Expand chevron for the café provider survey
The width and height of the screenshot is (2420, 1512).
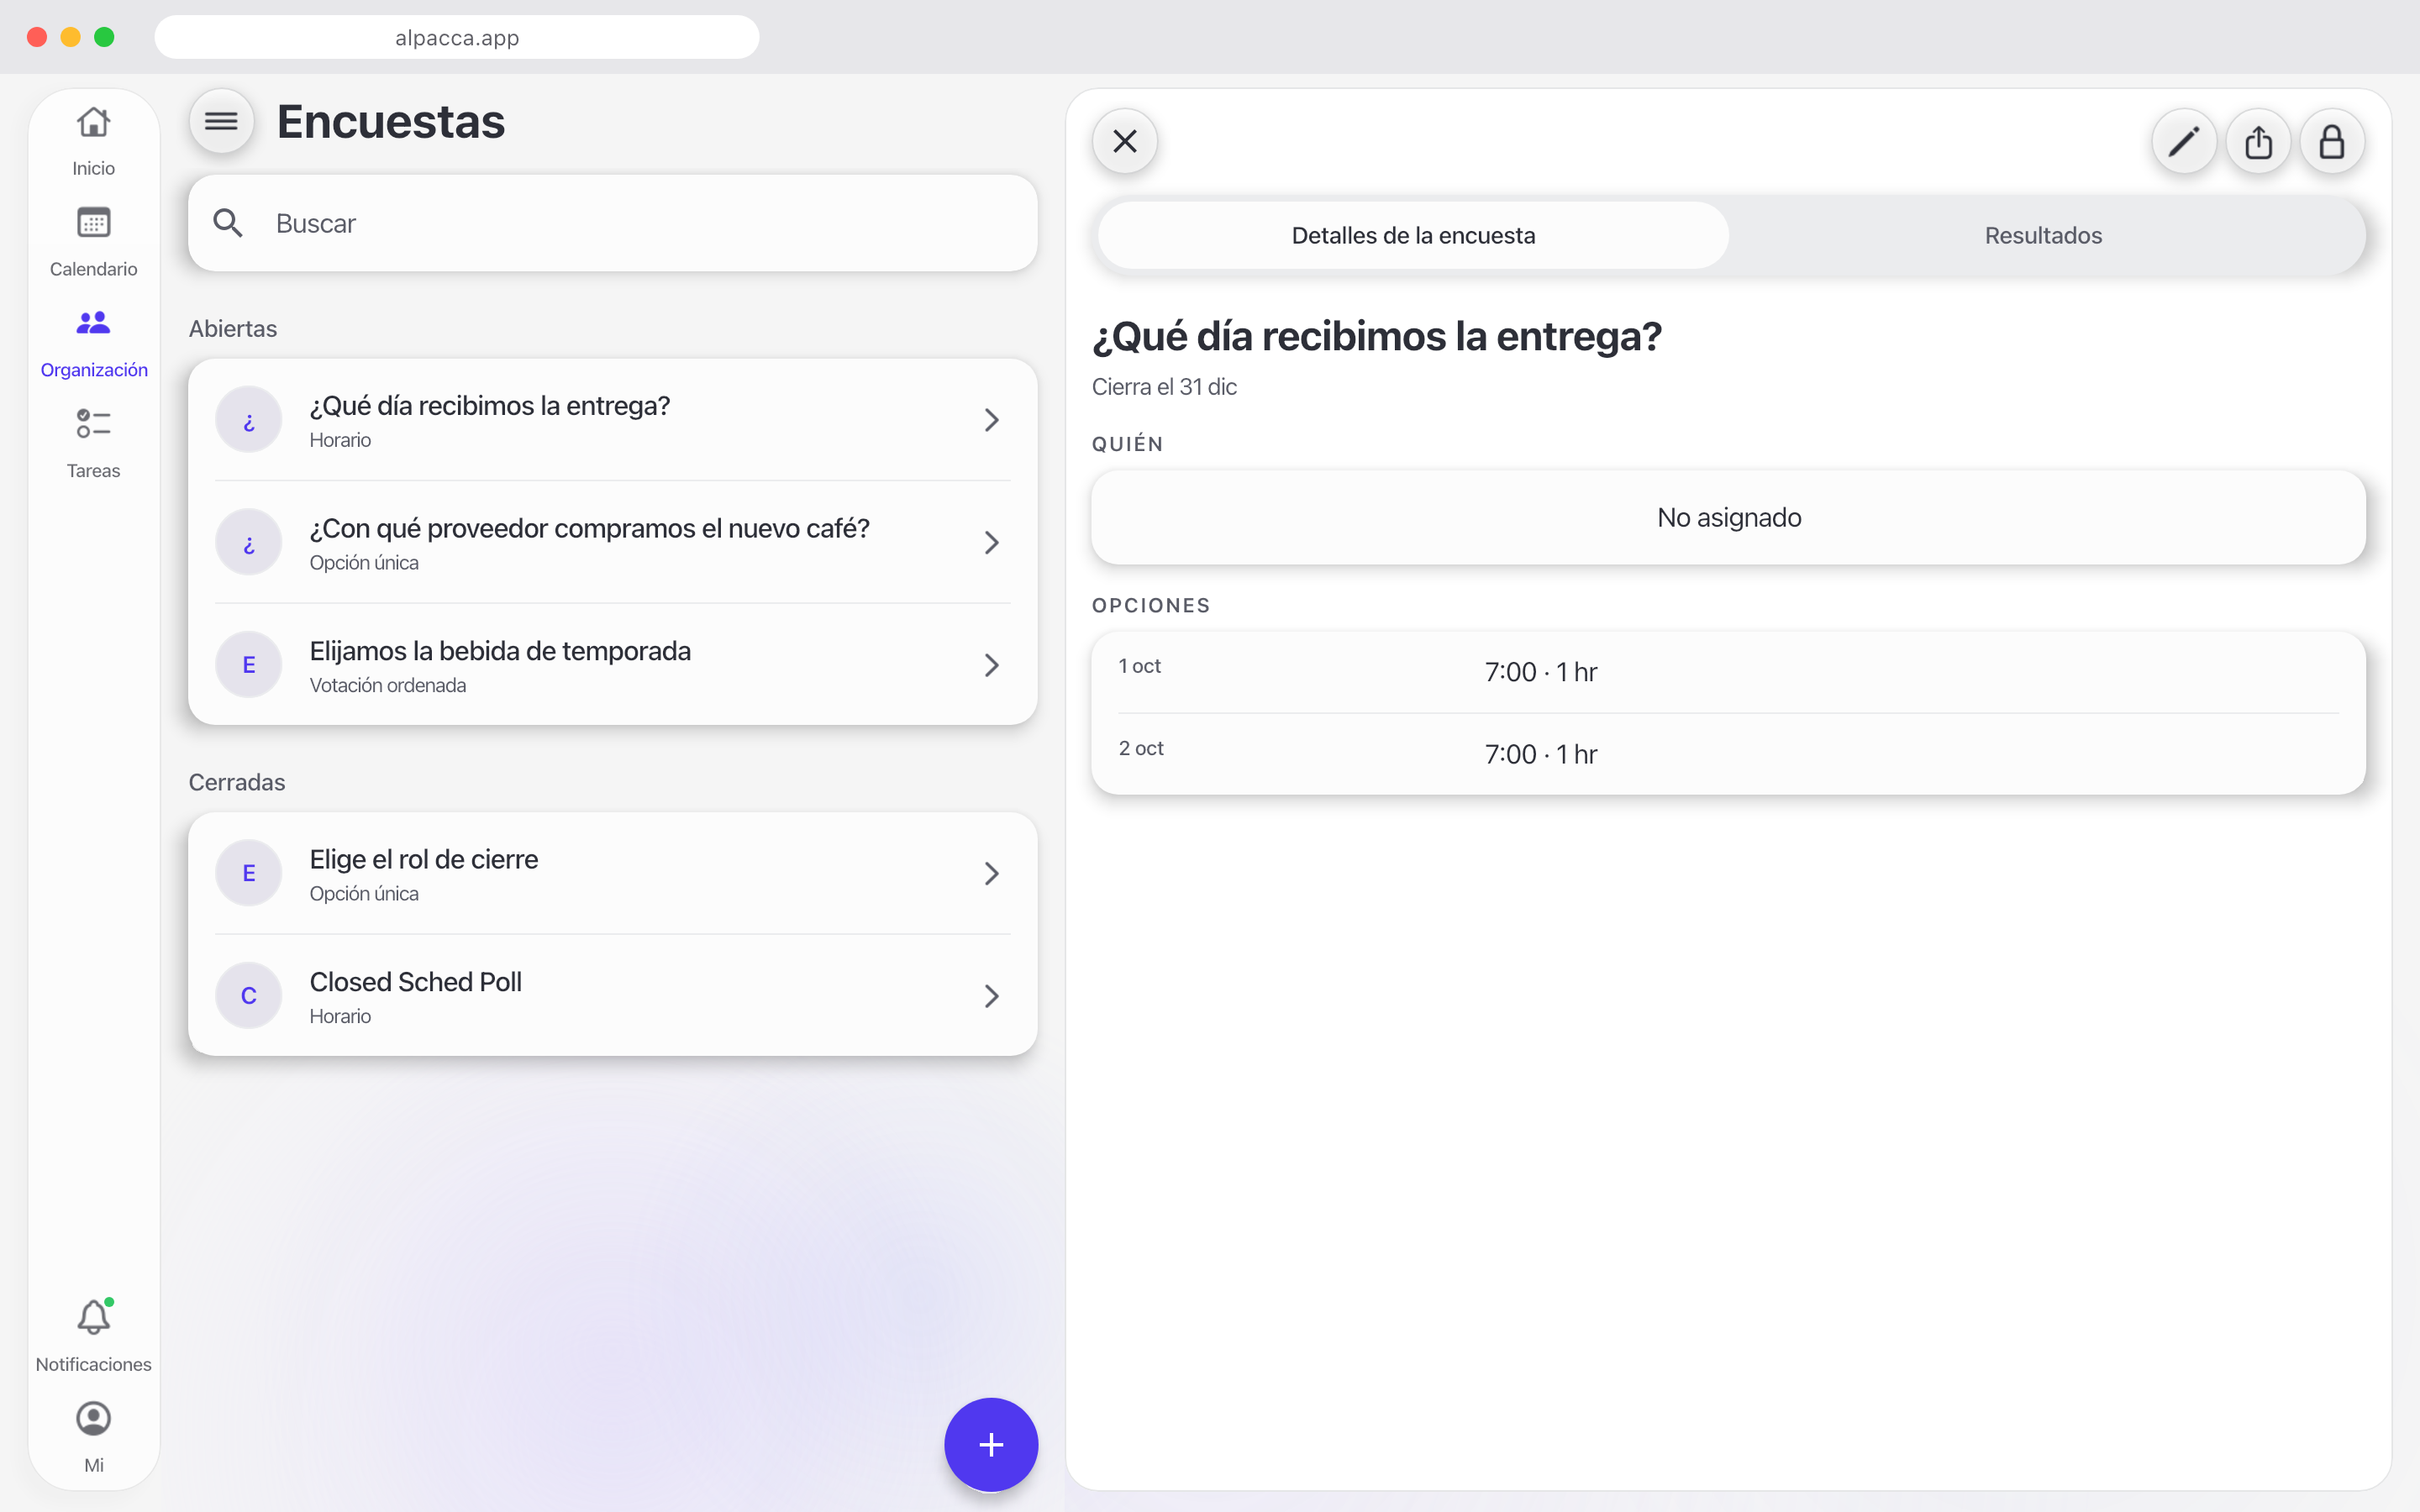(991, 542)
